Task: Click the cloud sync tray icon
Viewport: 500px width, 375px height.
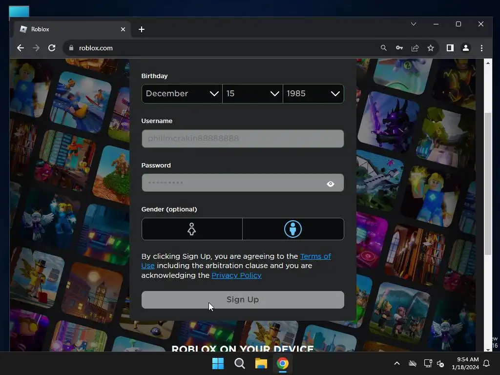Action: tap(413, 363)
